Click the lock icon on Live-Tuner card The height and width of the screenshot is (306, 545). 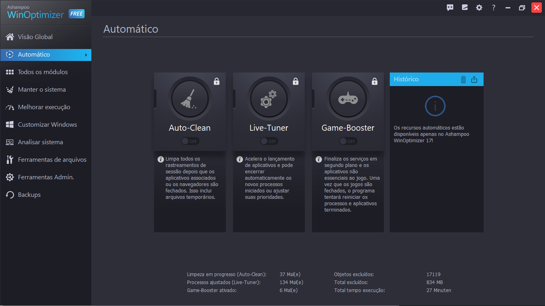pos(296,81)
